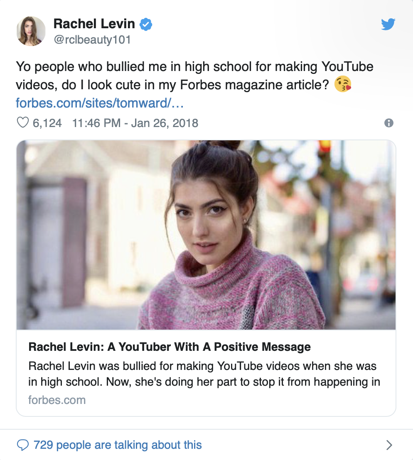Click the Twitter Ads info icon

click(388, 123)
